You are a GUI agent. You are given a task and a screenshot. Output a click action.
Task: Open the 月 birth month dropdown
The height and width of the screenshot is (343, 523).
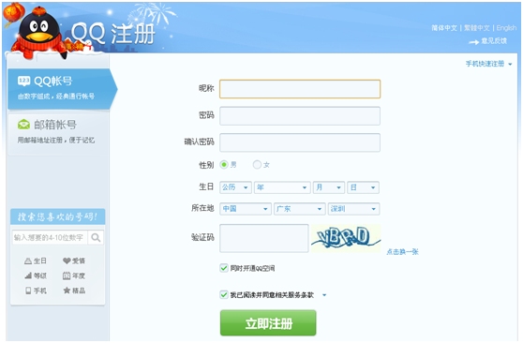tap(329, 187)
